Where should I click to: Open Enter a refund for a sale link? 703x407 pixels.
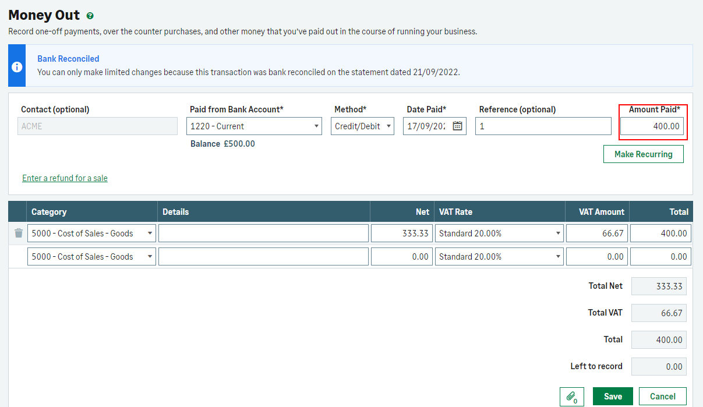click(x=65, y=178)
